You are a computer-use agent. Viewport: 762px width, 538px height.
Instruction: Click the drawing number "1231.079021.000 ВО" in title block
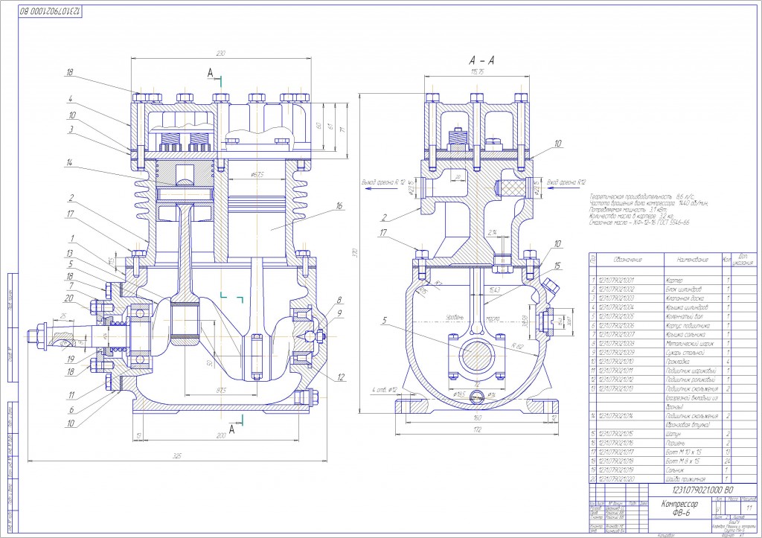[x=702, y=490]
